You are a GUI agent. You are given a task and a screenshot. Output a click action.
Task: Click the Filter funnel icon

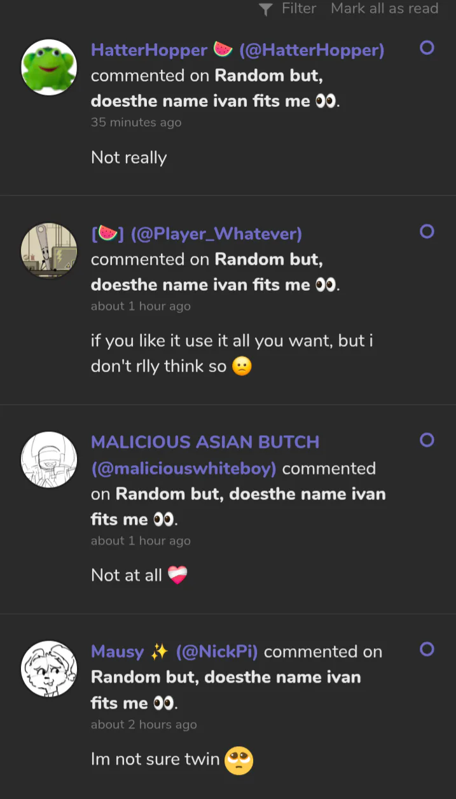266,9
